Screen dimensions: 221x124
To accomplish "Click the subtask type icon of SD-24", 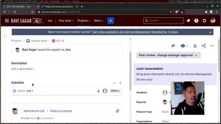I will (15, 91).
